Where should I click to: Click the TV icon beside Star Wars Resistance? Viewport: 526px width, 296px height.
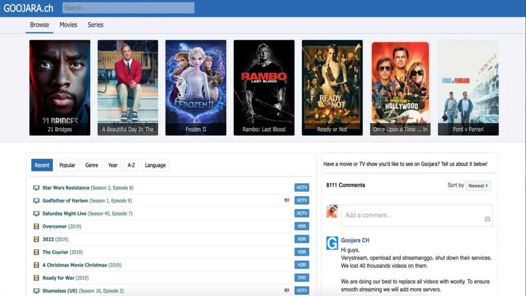click(36, 188)
